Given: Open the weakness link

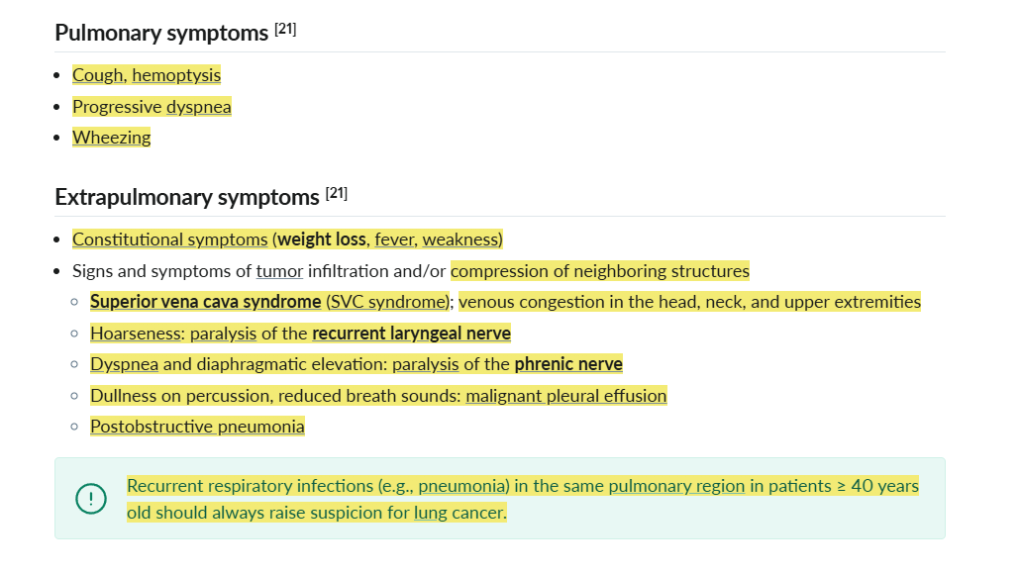Looking at the screenshot, I should coord(459,239).
